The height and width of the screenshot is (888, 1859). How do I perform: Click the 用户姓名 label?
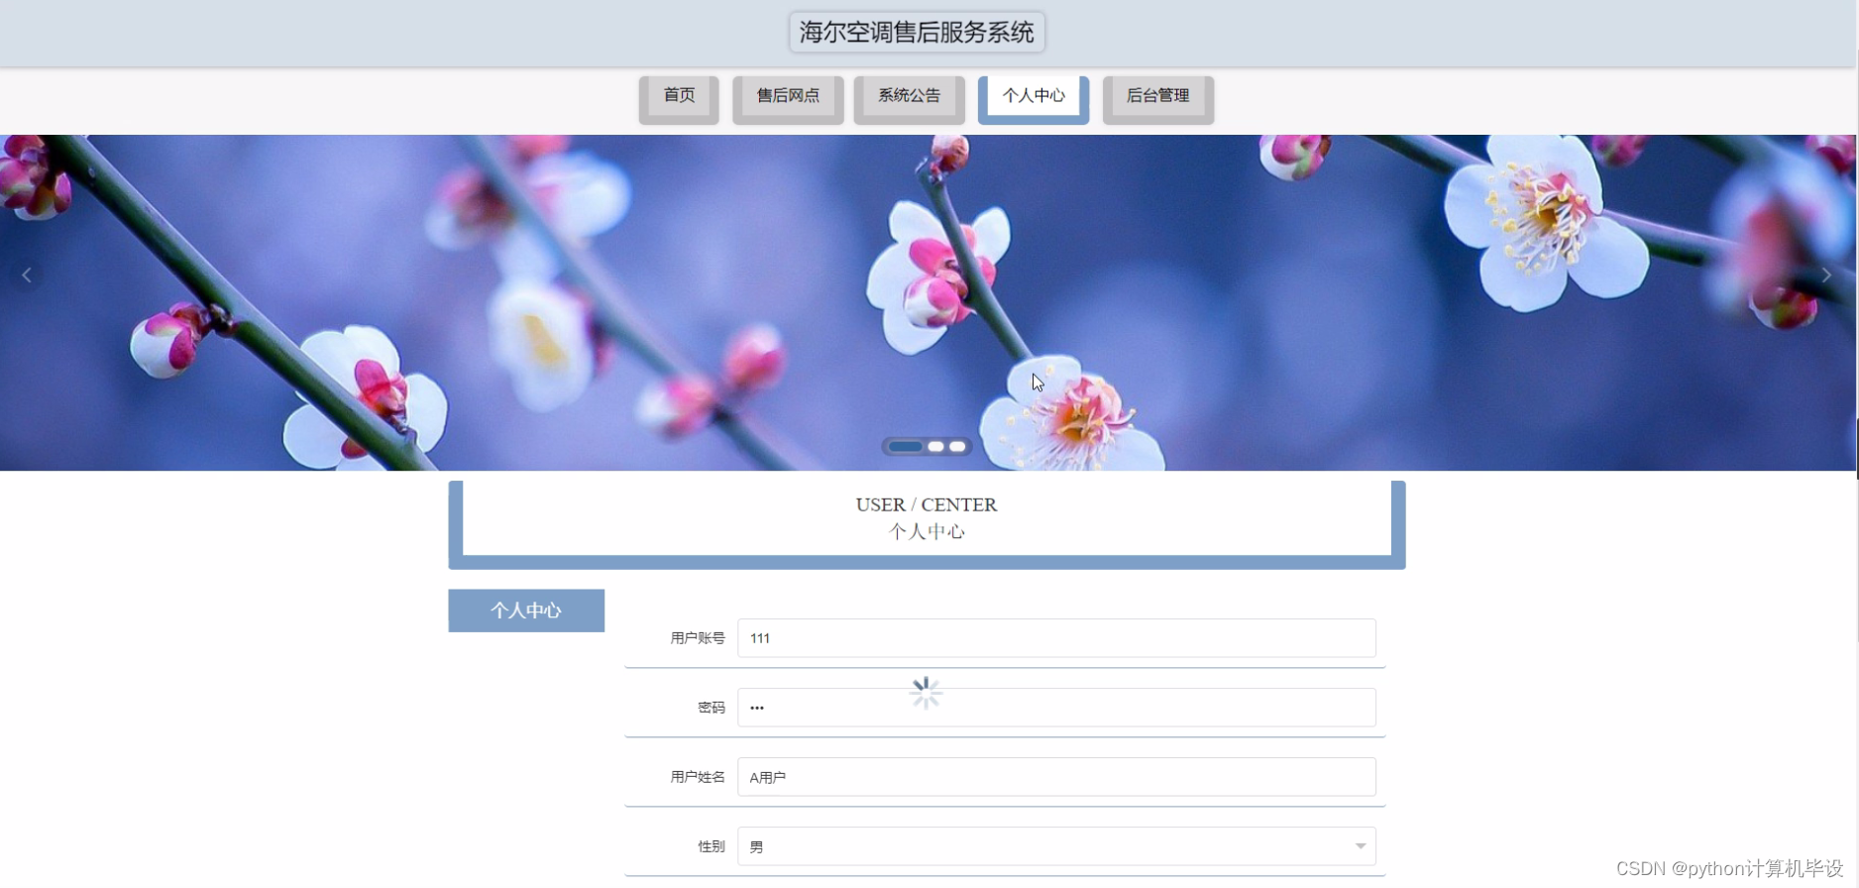(698, 777)
